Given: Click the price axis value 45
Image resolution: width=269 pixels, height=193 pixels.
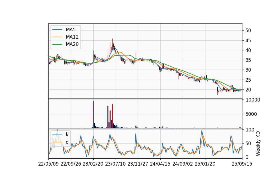Looking at the screenshot, I should click(x=248, y=41).
